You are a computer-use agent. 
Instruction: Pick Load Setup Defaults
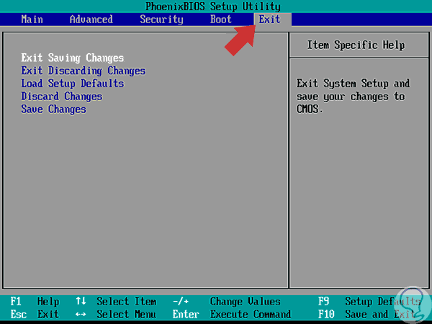point(73,84)
